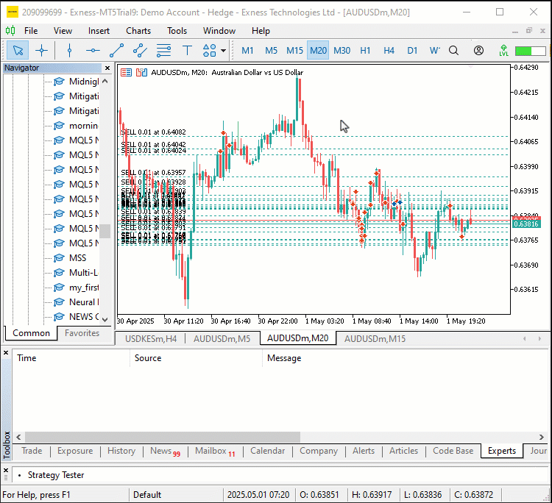Open the Charts menu
Image resolution: width=552 pixels, height=503 pixels.
[138, 31]
